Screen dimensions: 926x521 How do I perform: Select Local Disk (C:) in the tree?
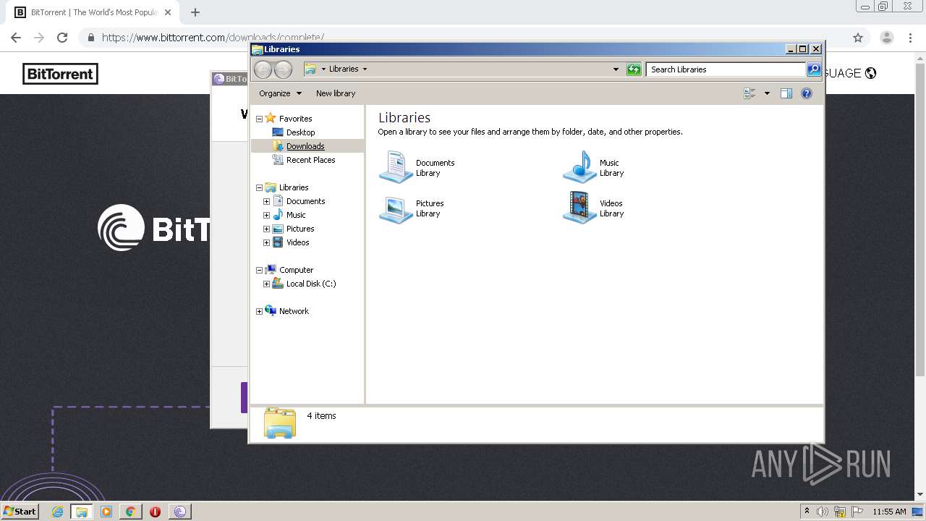(311, 284)
